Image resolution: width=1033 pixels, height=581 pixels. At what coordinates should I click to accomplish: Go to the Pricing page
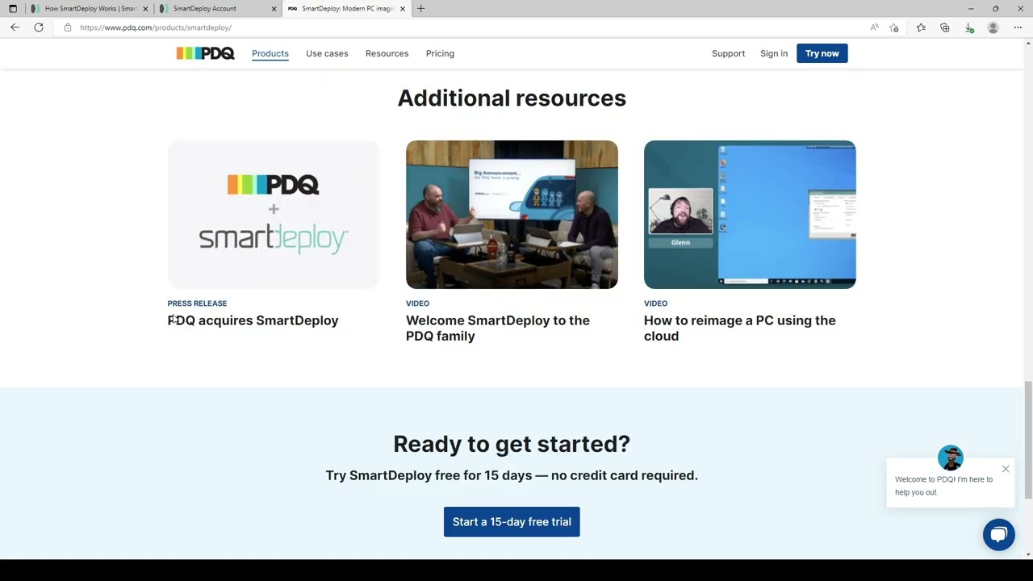click(440, 53)
